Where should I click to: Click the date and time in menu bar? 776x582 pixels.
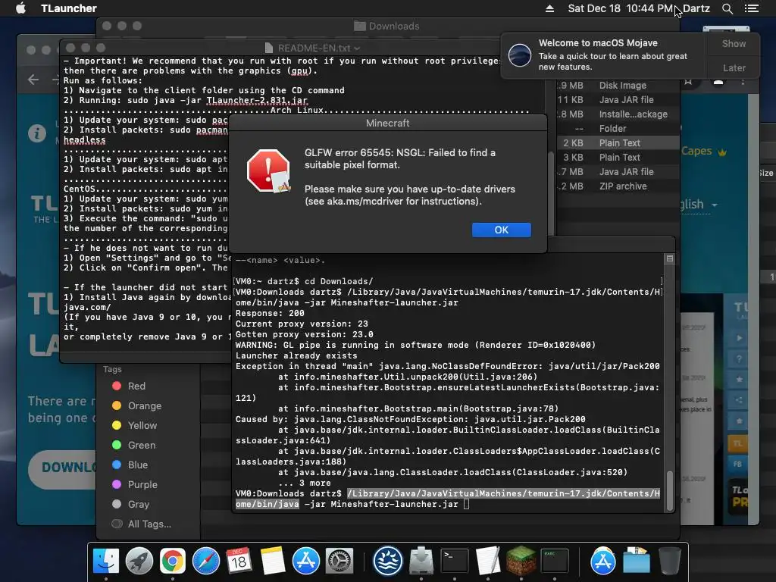point(621,8)
